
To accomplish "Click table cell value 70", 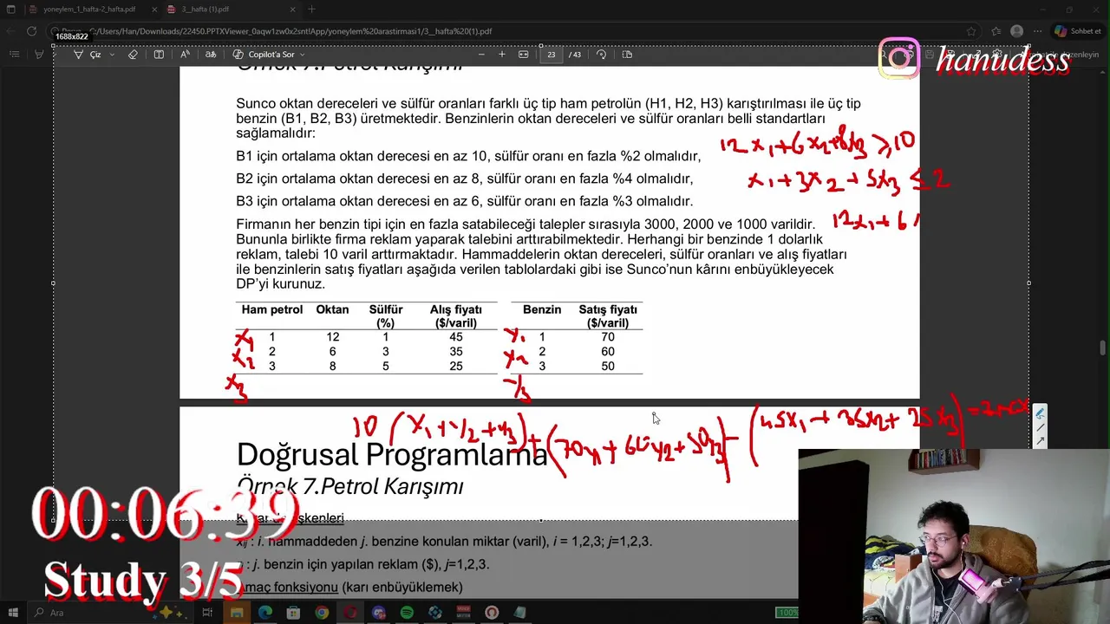I will click(x=607, y=337).
